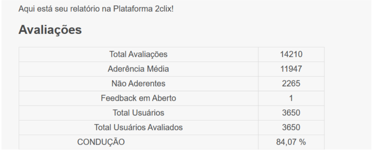Viewport: 373px width, 150px height.
Task: Click the Feedback em Aberto value 1
Action: click(x=291, y=98)
